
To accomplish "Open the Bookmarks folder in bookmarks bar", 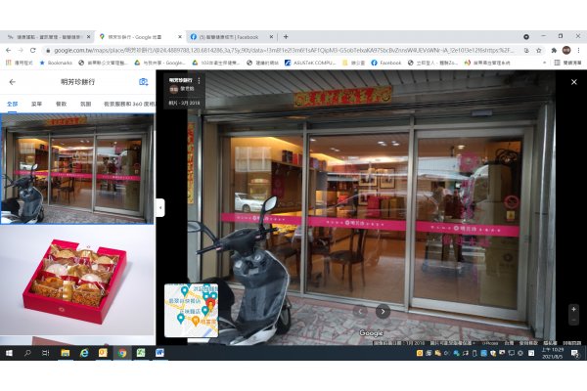I will (x=56, y=63).
